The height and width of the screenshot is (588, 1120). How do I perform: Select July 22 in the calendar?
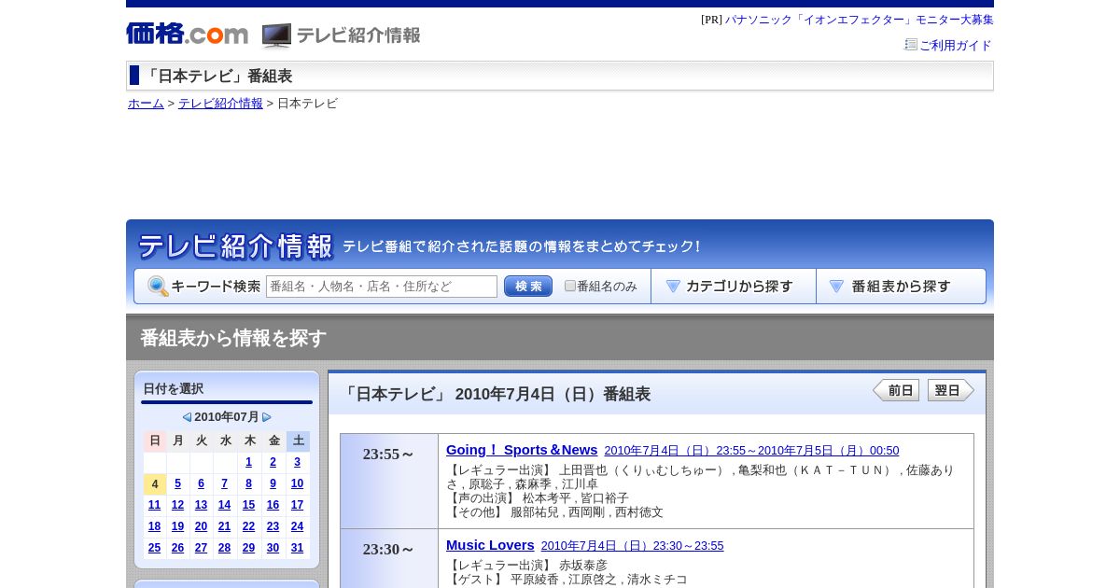[x=248, y=526]
